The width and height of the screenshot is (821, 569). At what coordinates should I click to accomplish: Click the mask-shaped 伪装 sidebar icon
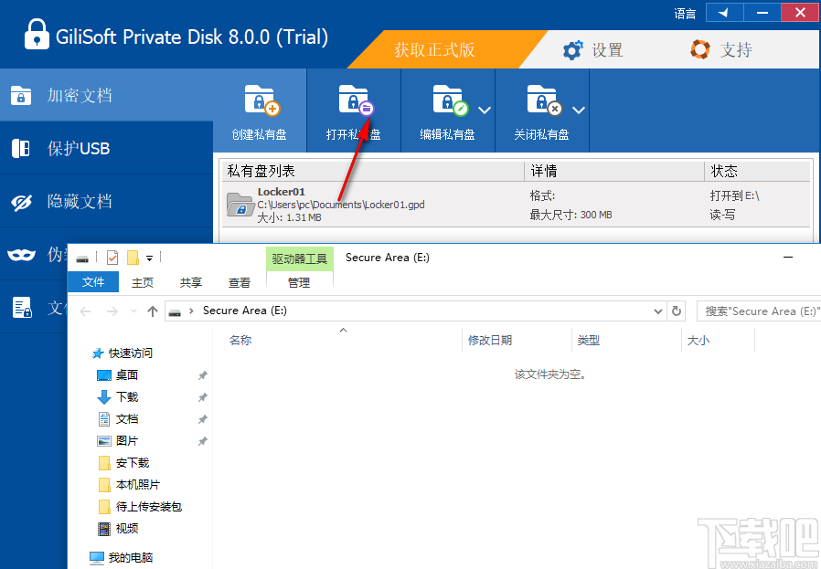[x=20, y=256]
